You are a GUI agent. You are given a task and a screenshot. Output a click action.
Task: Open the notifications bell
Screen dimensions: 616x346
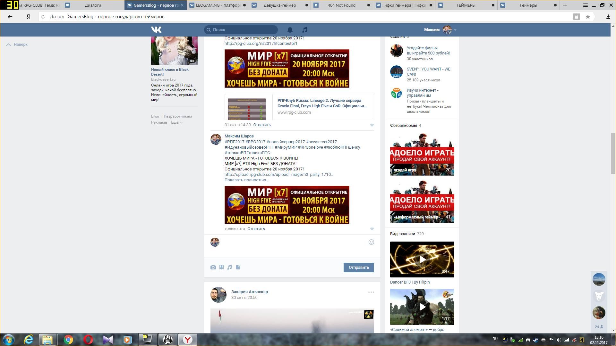[x=290, y=30]
